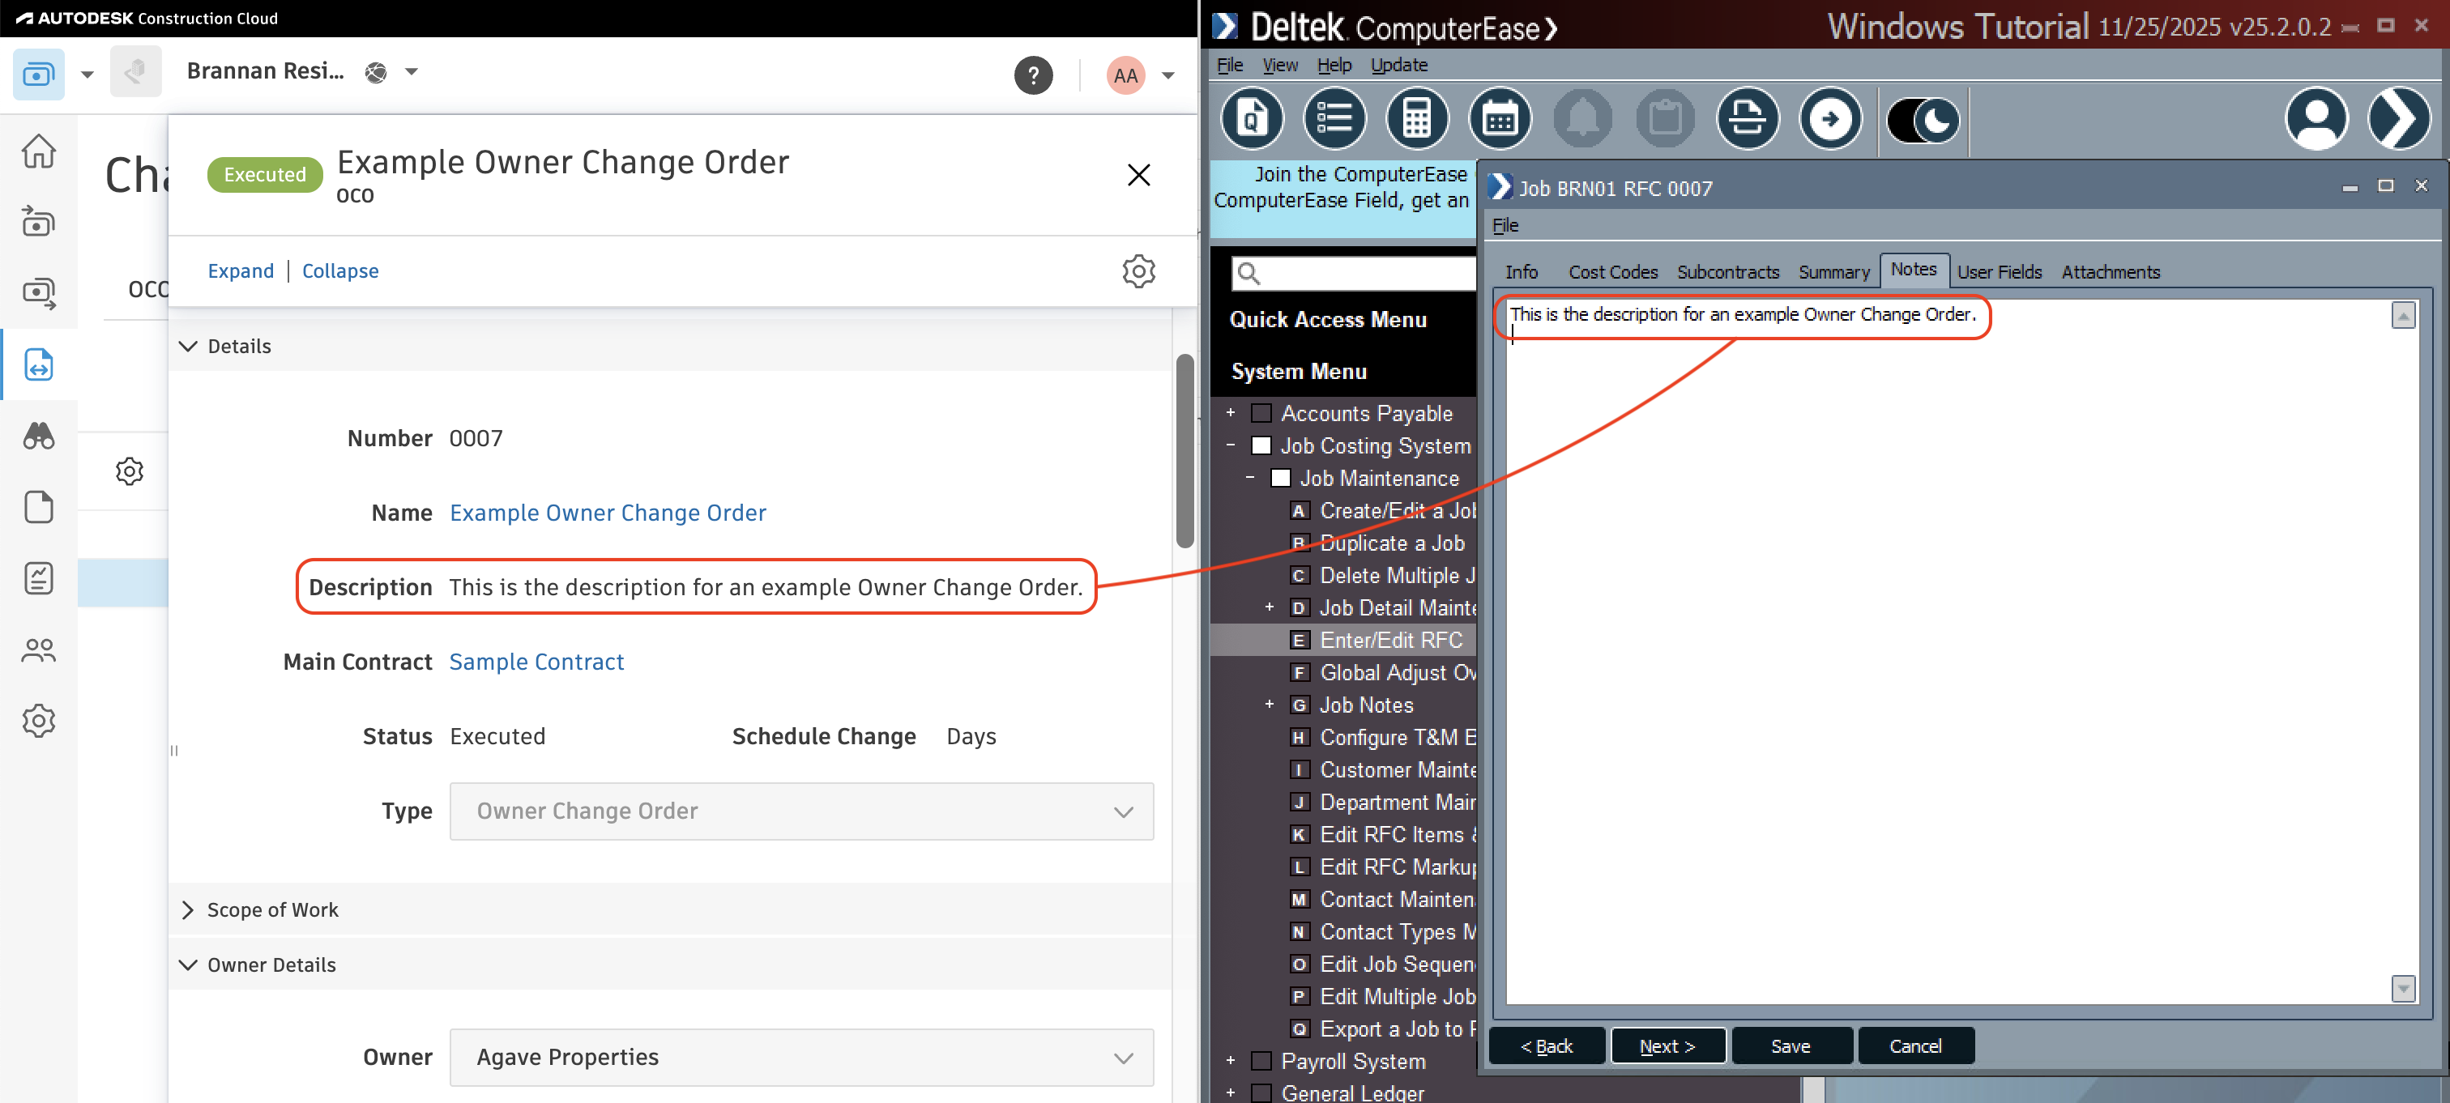Open the Owner dropdown Agave Properties
Image resolution: width=2450 pixels, height=1103 pixels.
coord(800,1058)
